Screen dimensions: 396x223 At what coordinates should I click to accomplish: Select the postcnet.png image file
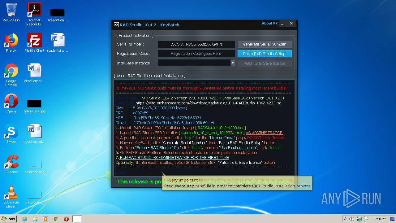(34, 167)
